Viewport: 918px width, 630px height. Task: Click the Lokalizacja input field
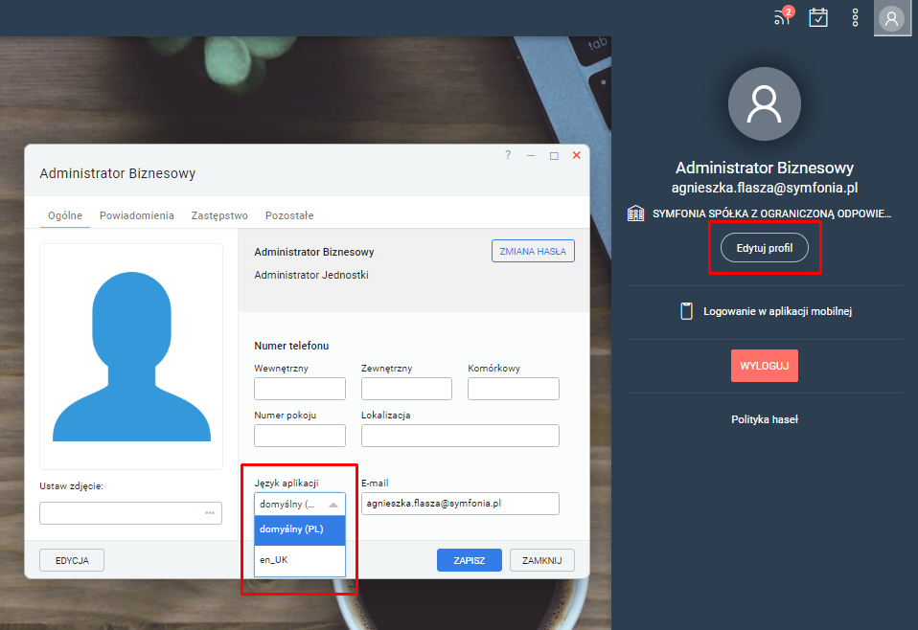click(460, 436)
